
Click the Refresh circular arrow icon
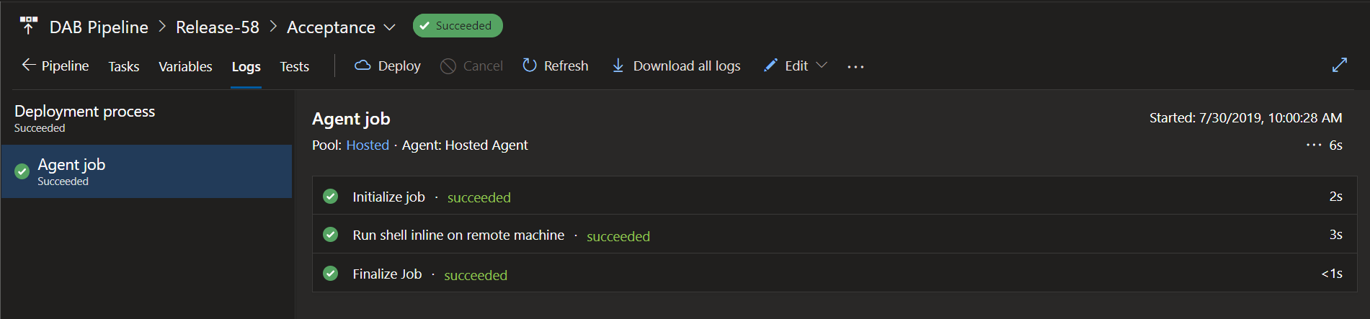530,66
